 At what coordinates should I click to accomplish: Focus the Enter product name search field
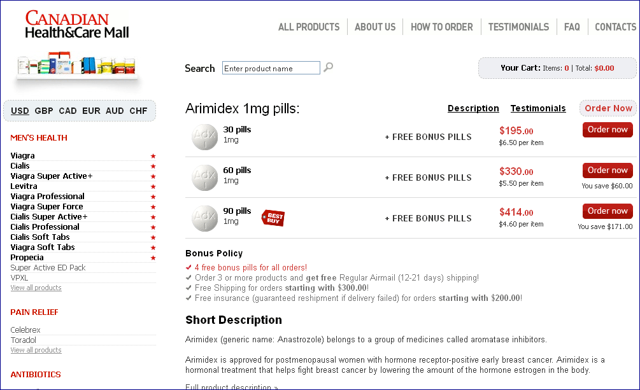click(x=271, y=68)
